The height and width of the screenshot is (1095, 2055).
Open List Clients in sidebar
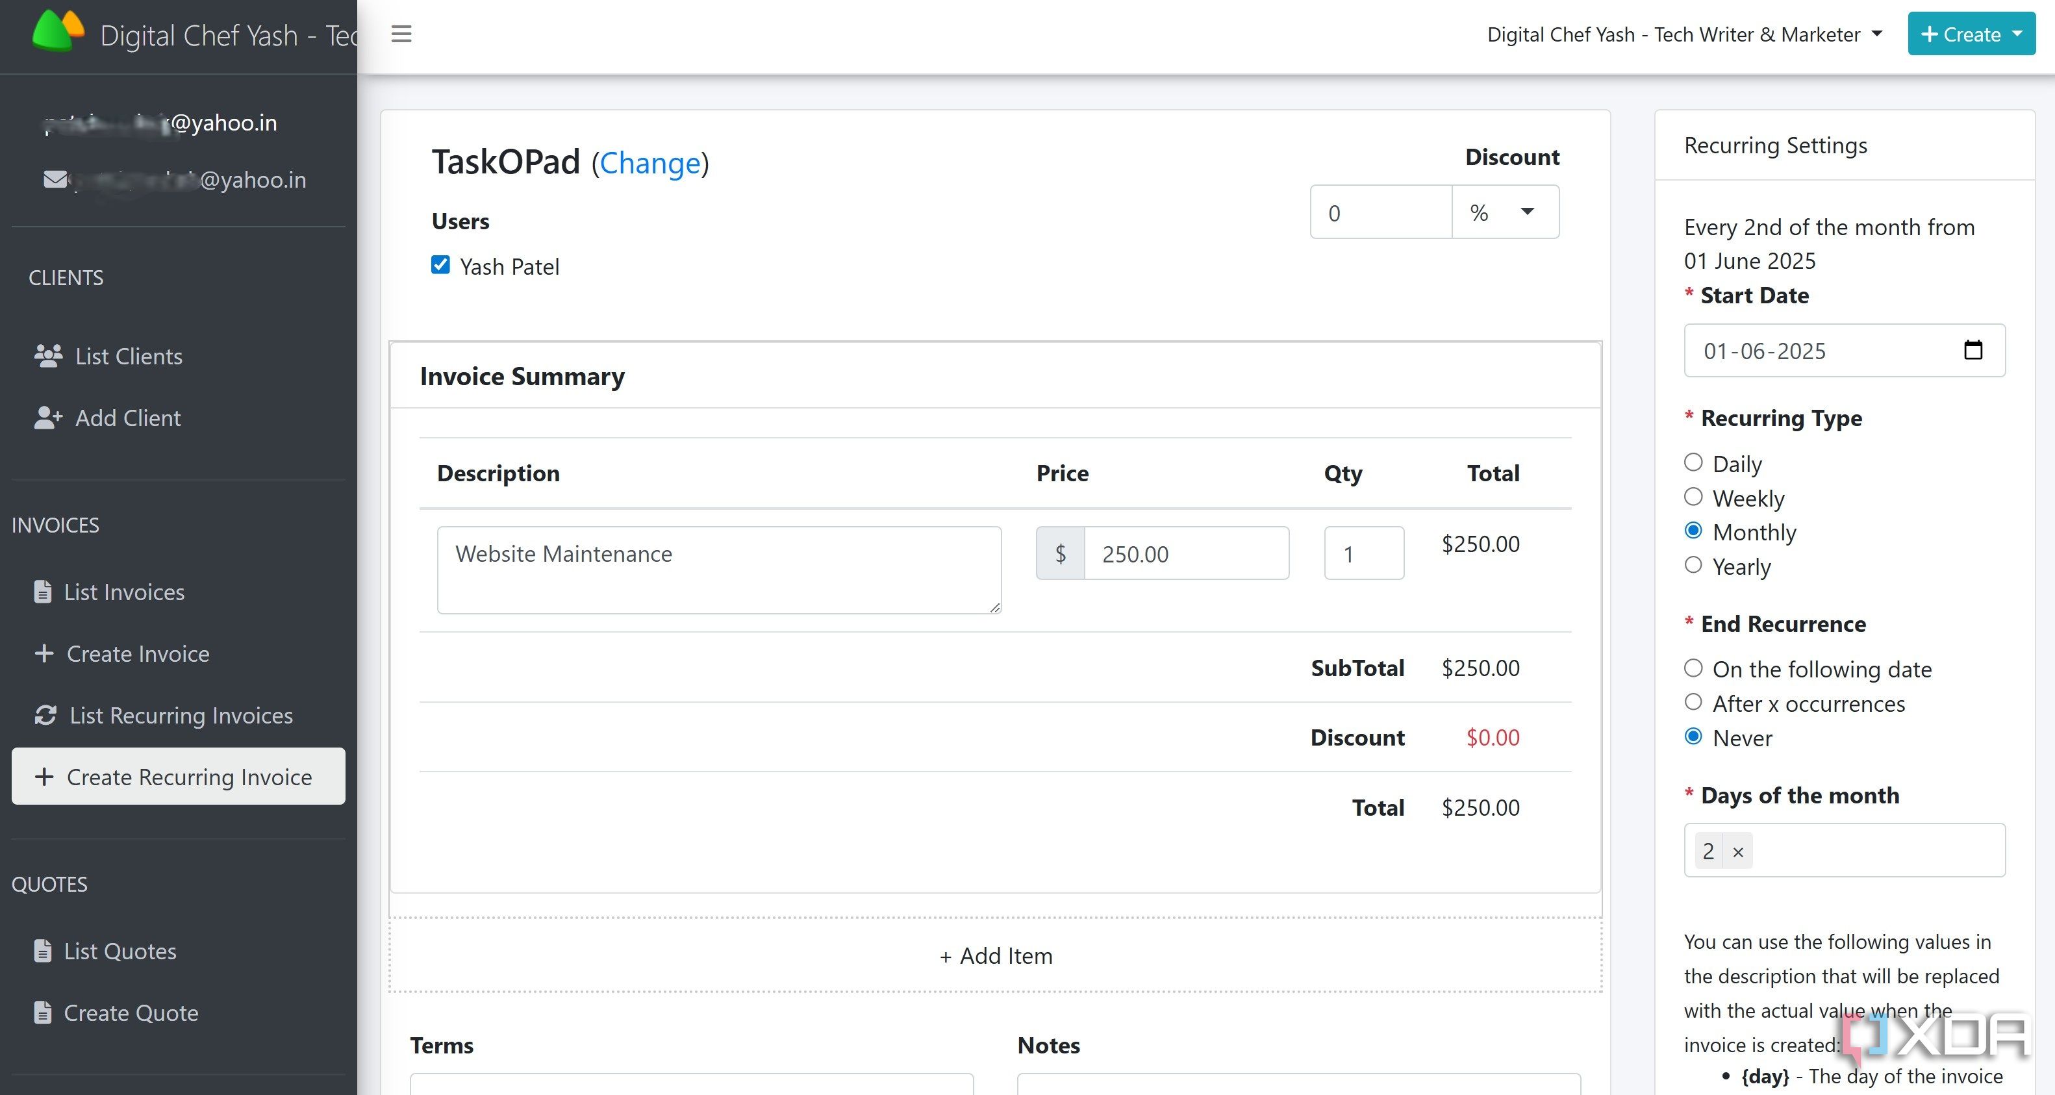(x=178, y=356)
